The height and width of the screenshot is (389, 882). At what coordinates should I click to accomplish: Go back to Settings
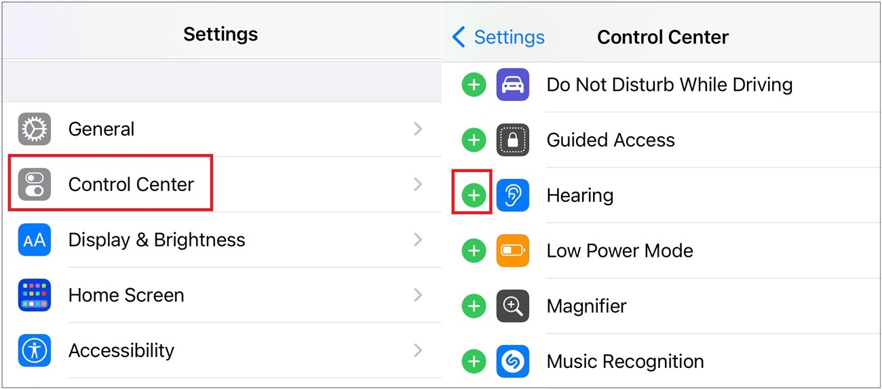tap(499, 37)
